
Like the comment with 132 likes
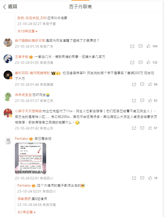point(148,62)
